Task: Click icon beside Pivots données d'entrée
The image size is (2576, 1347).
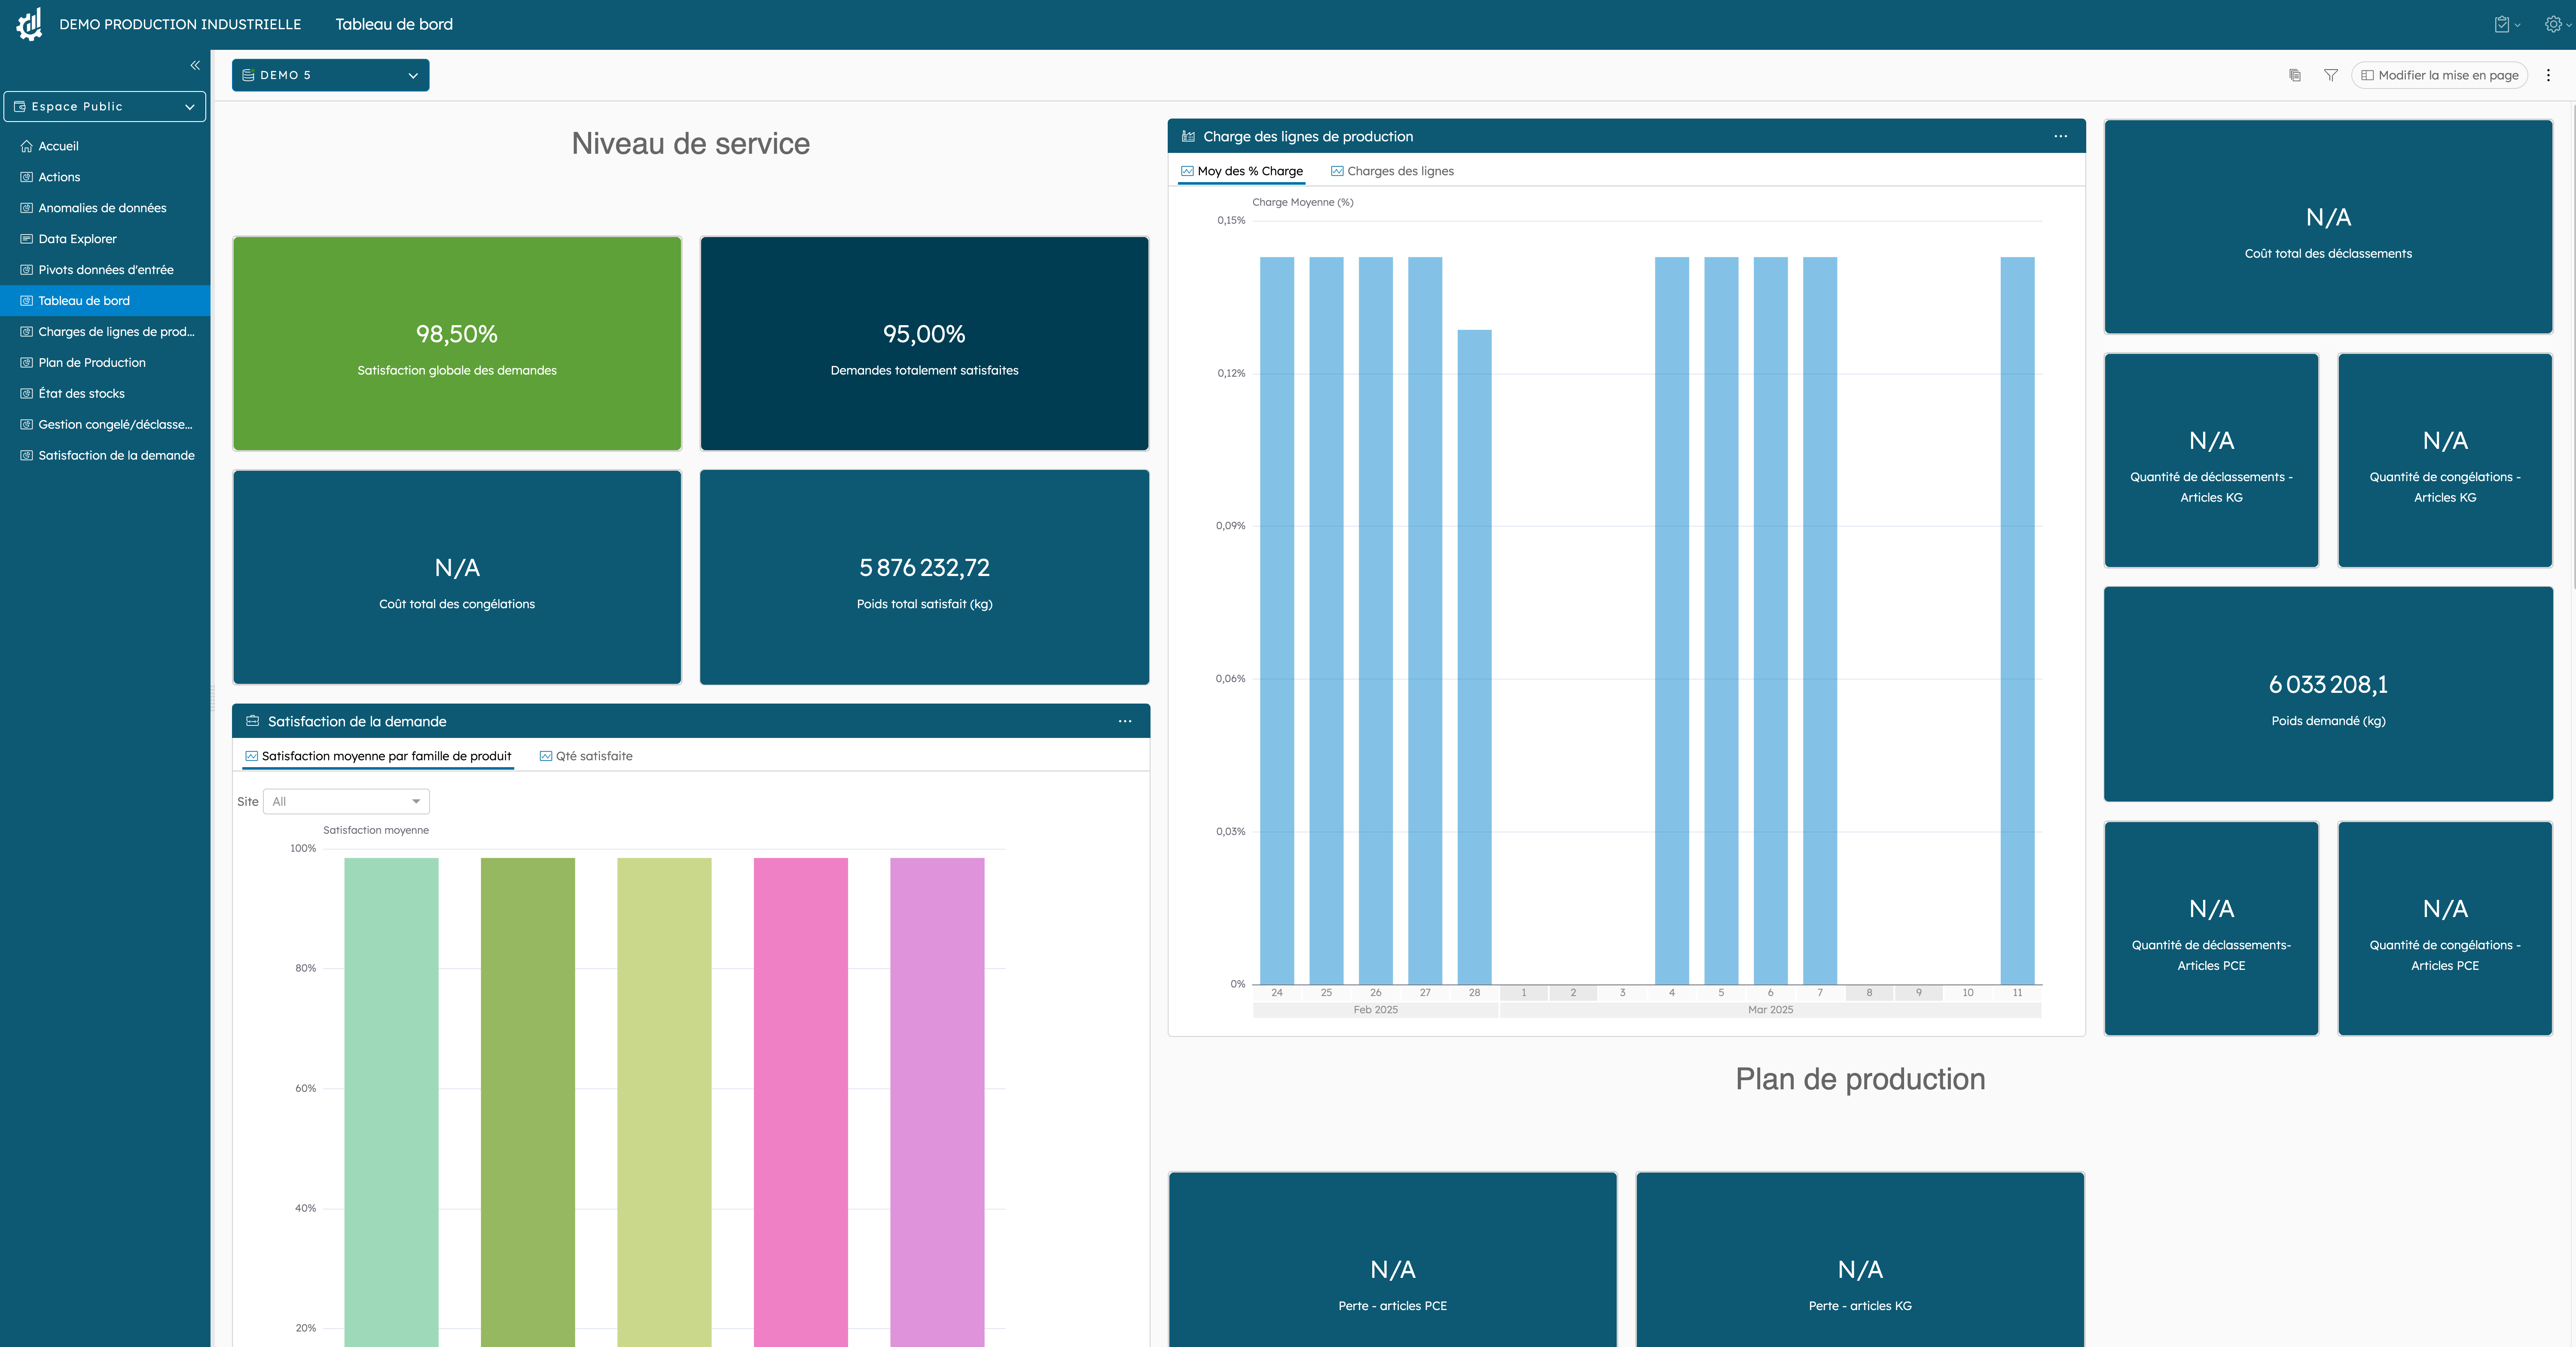Action: (x=27, y=270)
